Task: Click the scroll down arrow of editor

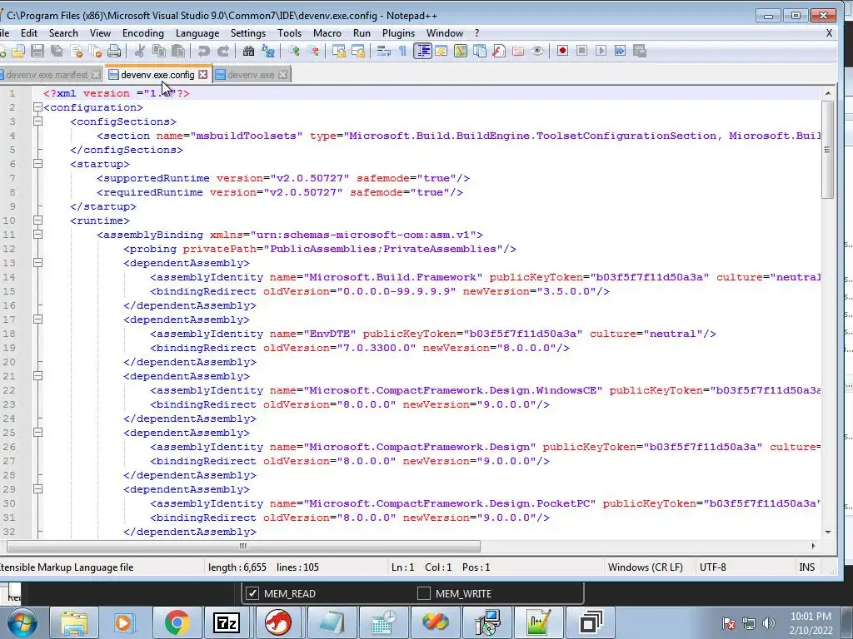Action: 827,532
